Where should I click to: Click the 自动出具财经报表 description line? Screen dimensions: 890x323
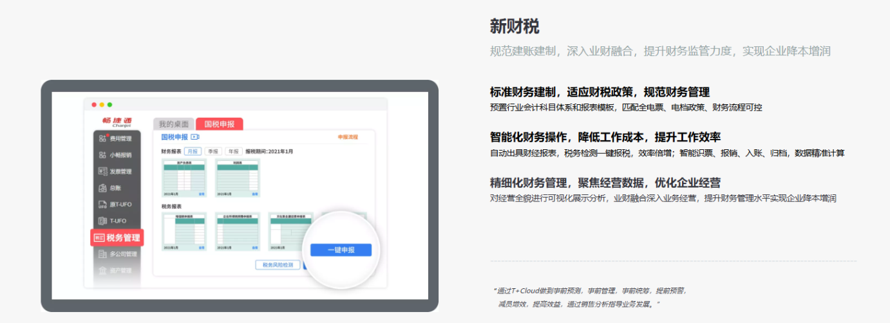[667, 153]
